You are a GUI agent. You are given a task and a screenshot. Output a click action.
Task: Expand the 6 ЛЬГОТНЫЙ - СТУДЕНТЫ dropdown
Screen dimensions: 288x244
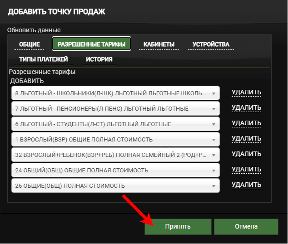(115, 124)
